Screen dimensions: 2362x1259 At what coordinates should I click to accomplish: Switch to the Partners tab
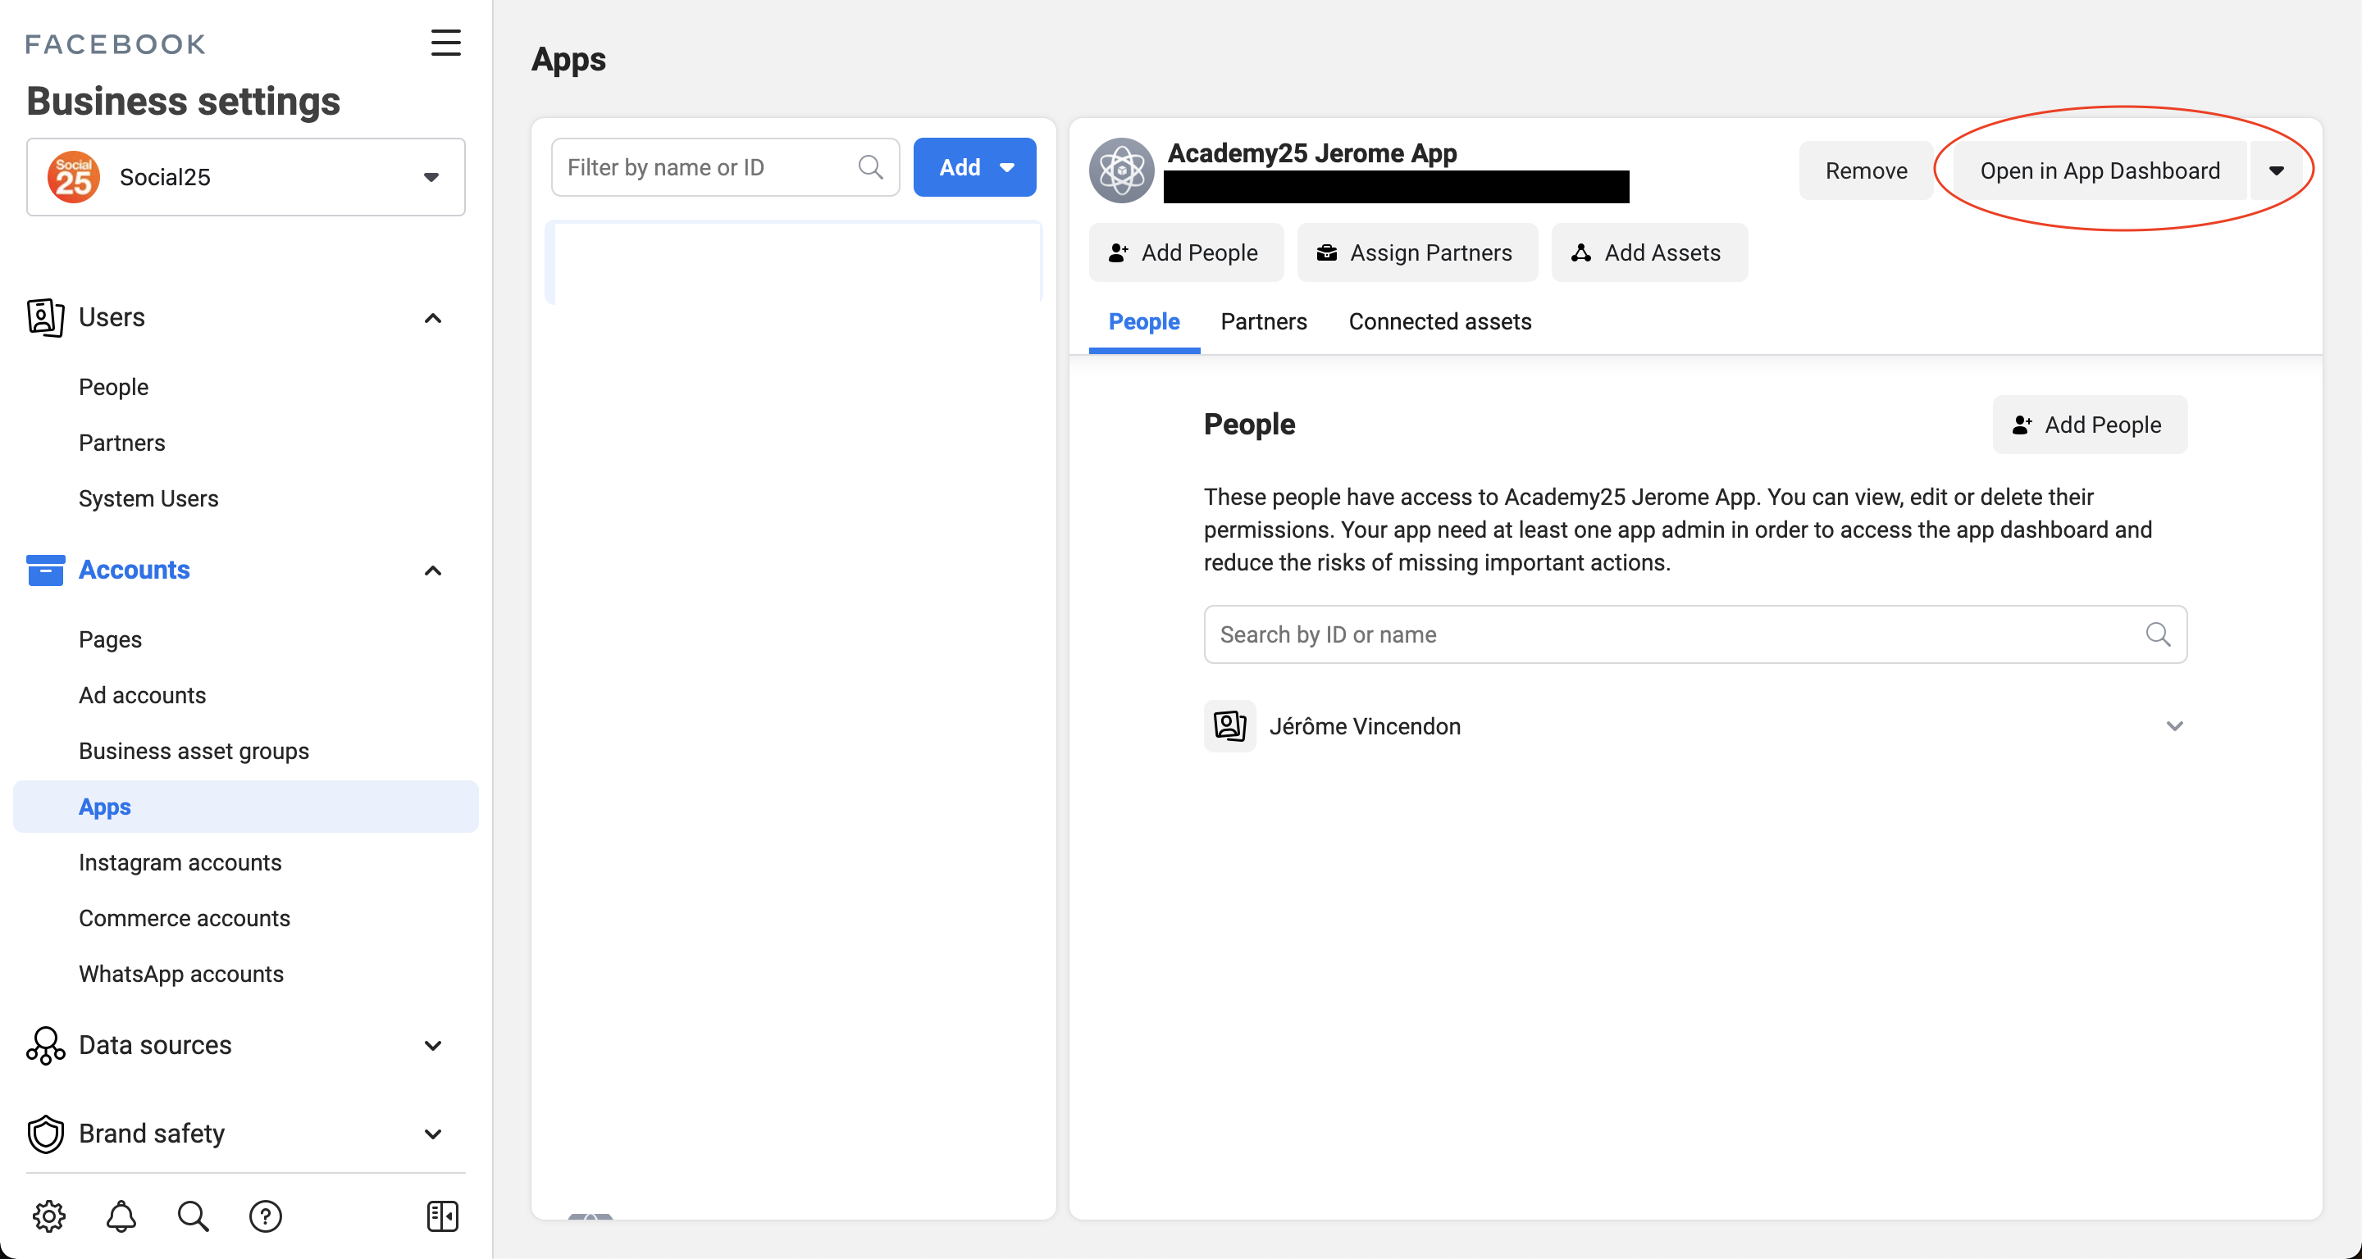(x=1263, y=321)
